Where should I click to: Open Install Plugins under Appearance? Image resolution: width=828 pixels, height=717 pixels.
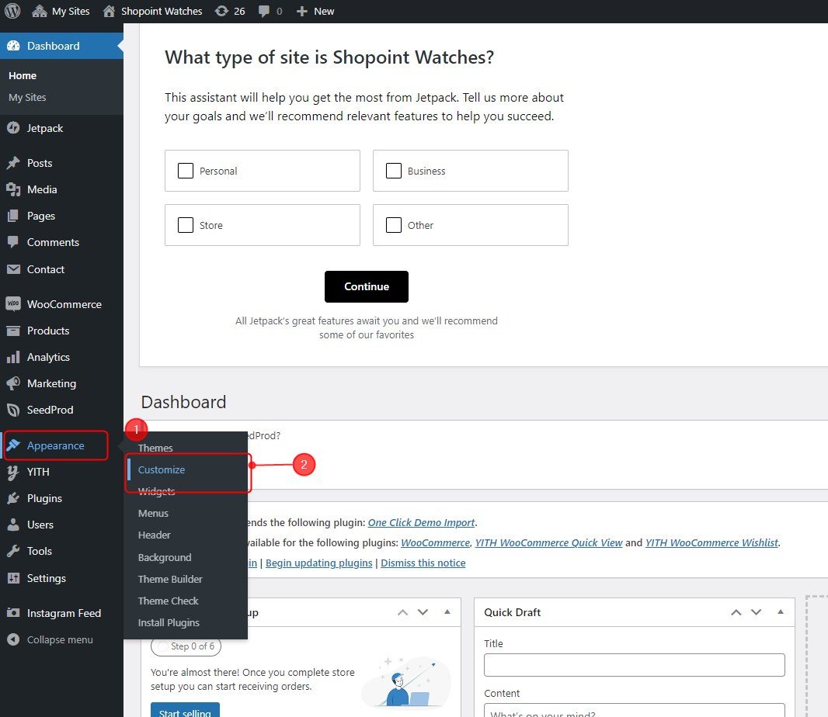[169, 622]
